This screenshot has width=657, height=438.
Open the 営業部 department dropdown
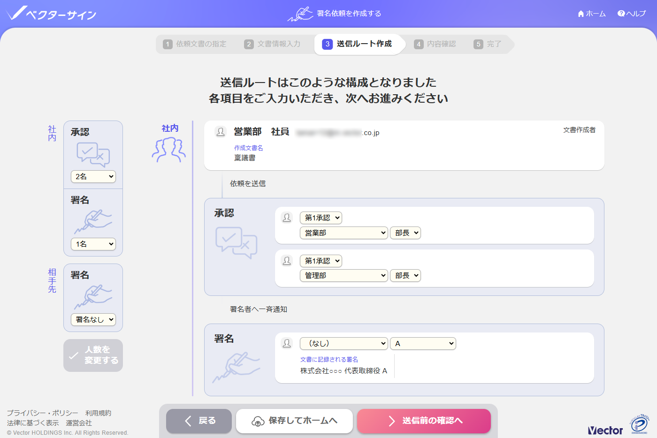[344, 233]
